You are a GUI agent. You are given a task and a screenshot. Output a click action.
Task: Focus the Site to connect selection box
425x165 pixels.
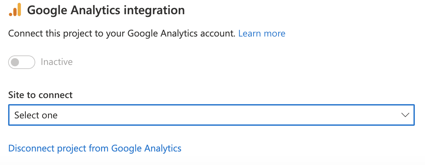pos(211,115)
